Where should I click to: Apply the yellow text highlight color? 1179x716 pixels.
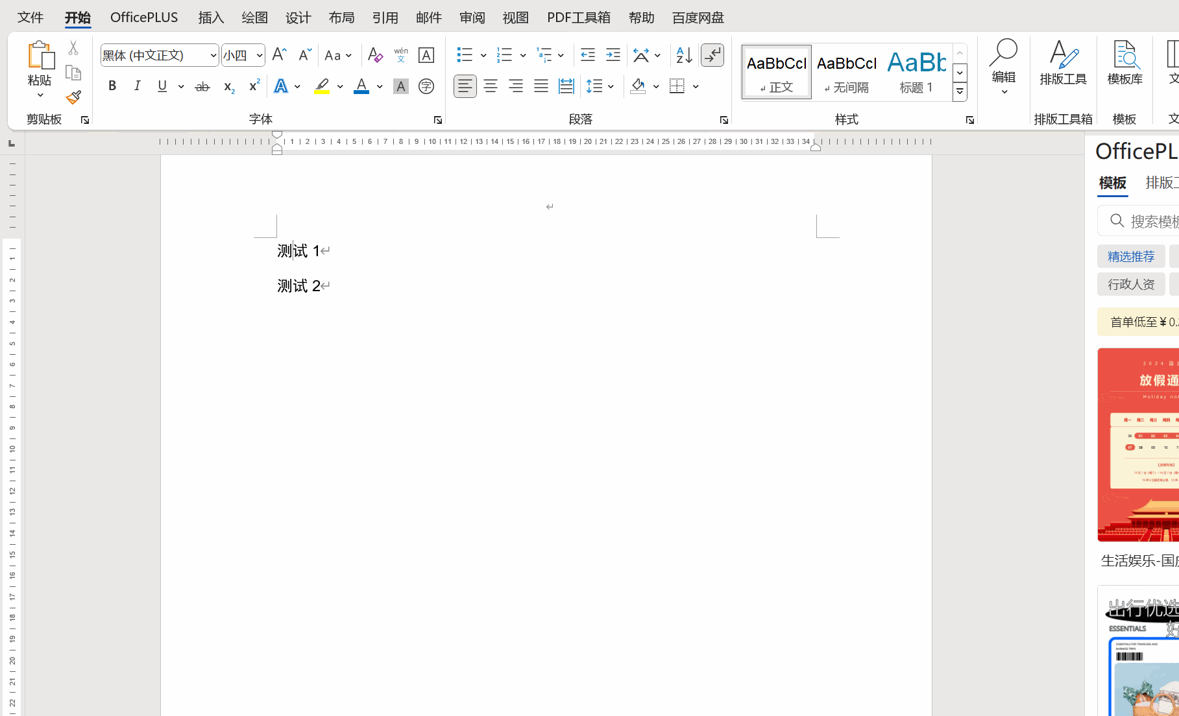pos(322,86)
